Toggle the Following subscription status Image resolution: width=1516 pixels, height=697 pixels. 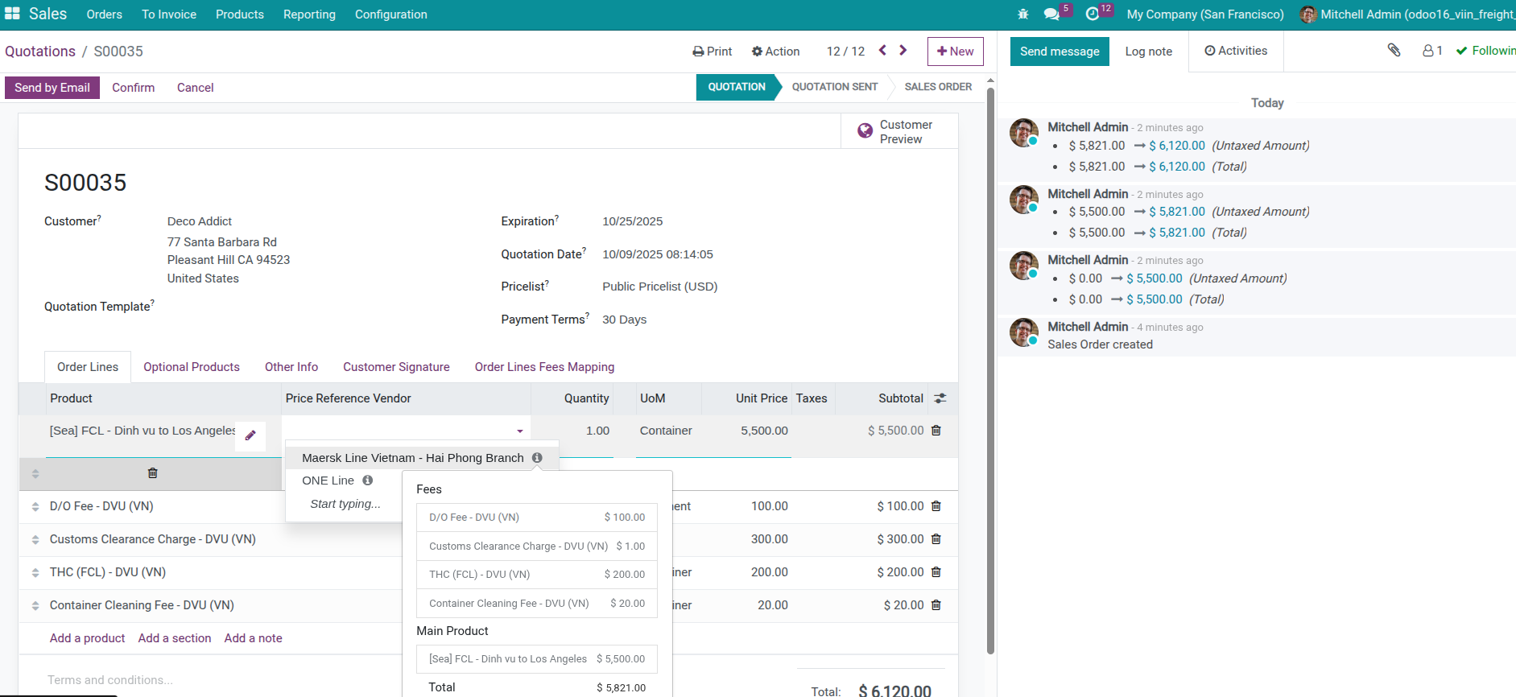(x=1485, y=51)
